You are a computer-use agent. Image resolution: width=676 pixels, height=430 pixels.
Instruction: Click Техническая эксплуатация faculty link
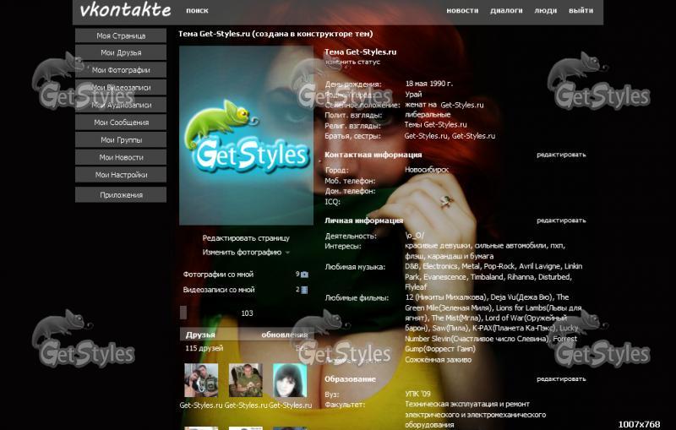(x=467, y=404)
